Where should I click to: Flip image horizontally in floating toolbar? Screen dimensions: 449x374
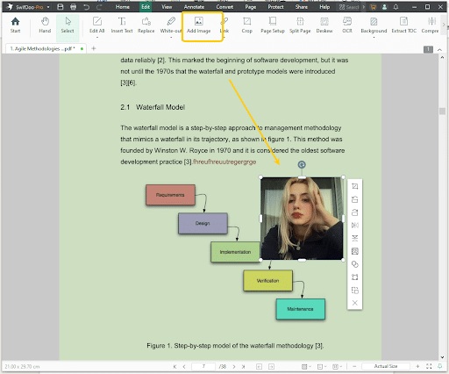pos(354,226)
